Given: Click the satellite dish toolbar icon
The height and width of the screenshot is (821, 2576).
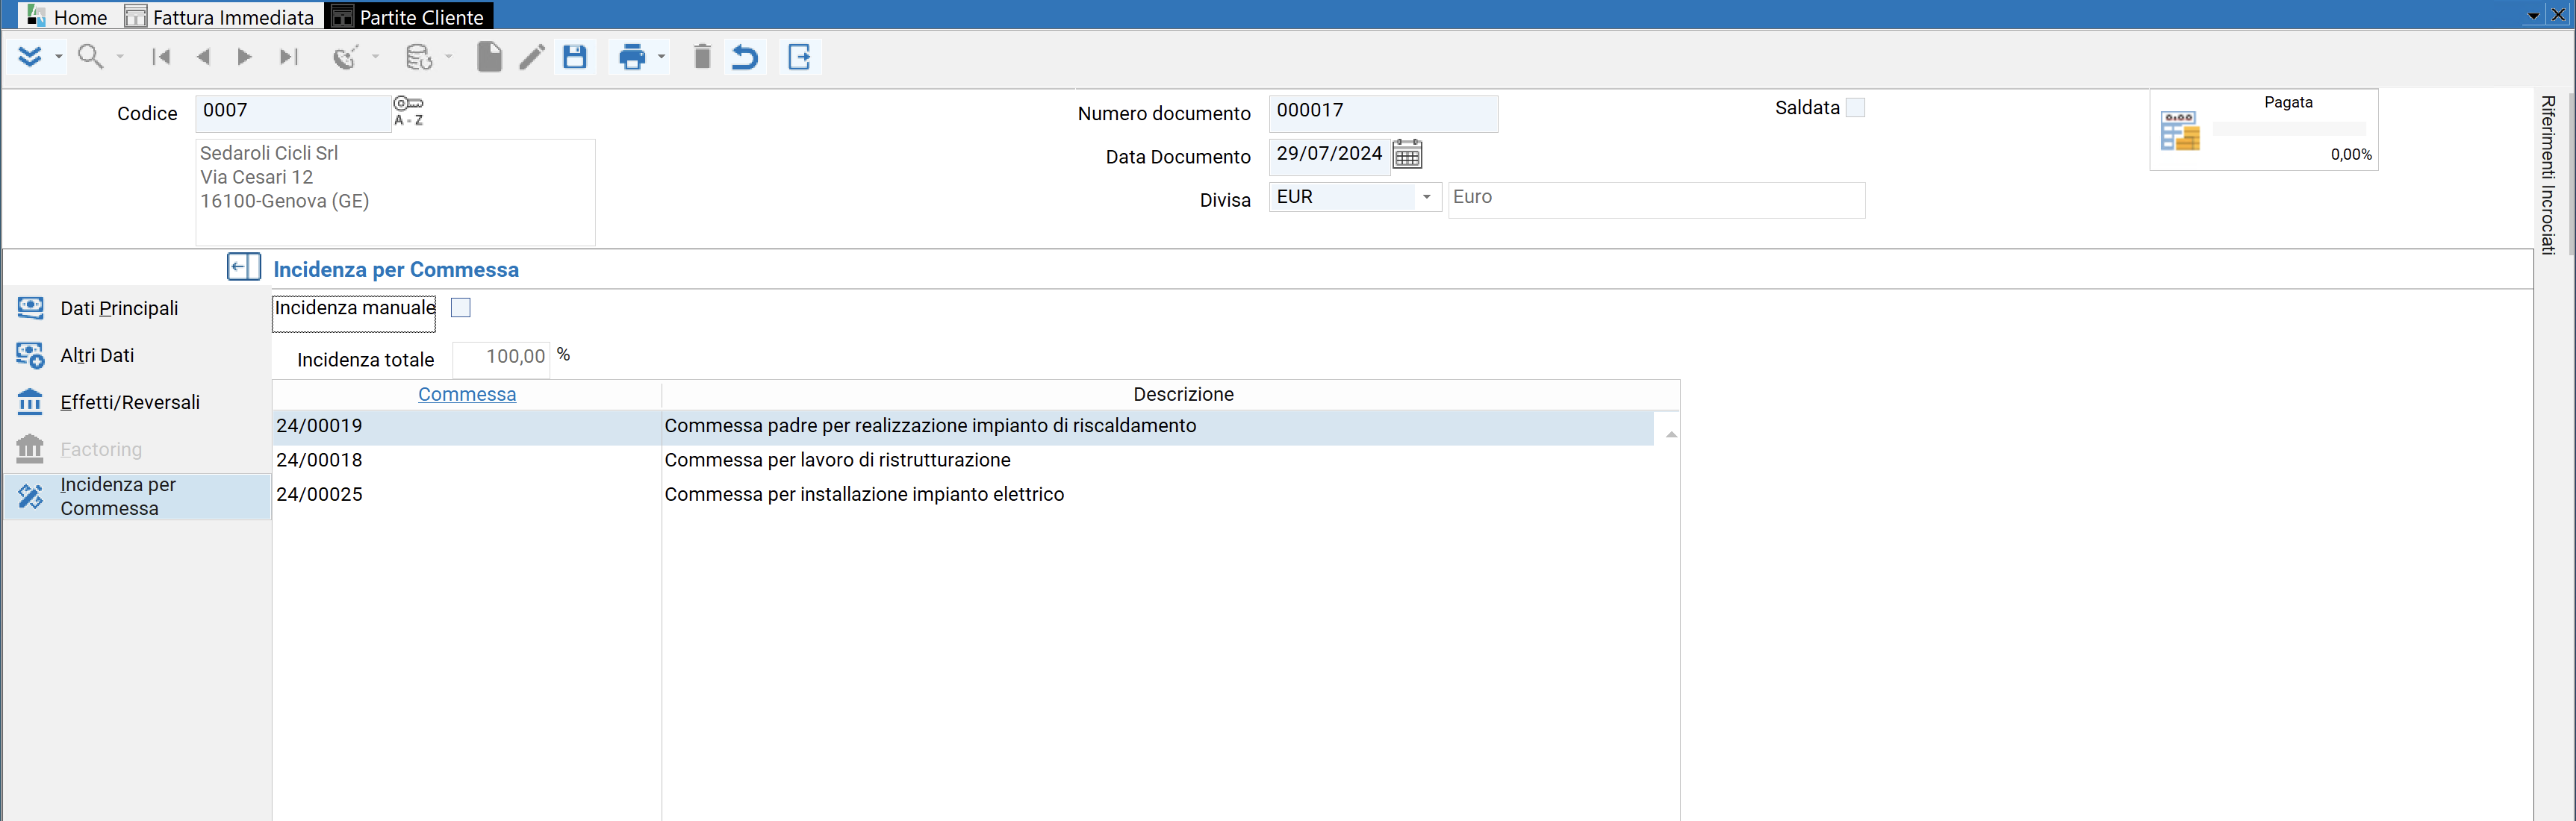Looking at the screenshot, I should pos(346,57).
